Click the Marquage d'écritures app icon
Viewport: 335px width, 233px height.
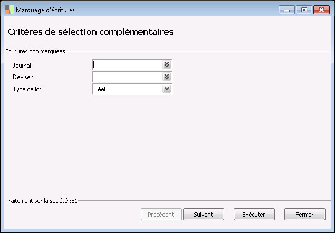9,10
